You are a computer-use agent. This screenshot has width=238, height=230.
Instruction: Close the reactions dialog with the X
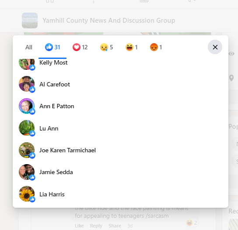pos(215,47)
